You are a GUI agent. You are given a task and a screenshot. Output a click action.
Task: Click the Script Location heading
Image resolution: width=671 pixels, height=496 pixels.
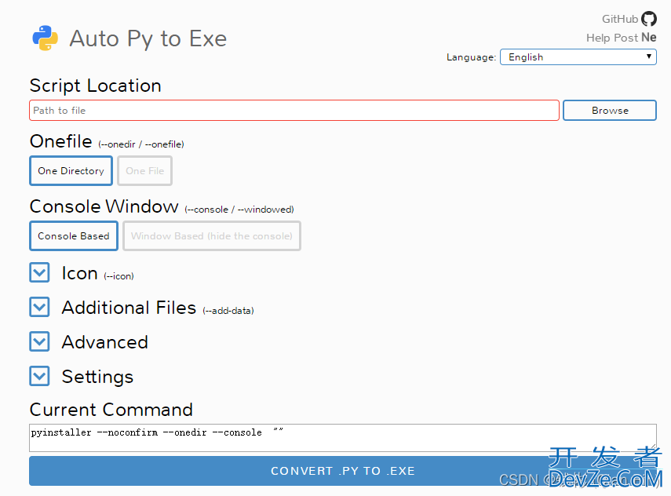click(x=96, y=86)
